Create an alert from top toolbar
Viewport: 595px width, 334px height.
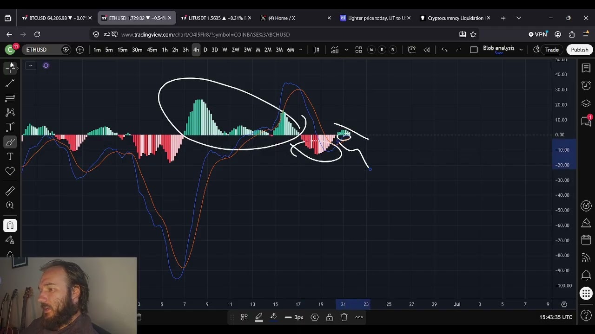point(411,50)
